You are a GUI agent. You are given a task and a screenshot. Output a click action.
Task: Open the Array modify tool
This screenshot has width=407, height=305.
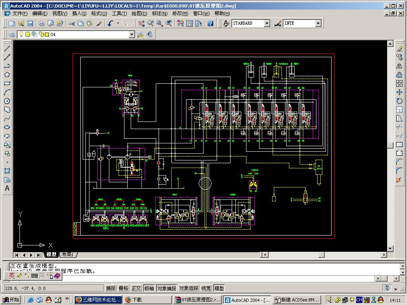pyautogui.click(x=399, y=83)
